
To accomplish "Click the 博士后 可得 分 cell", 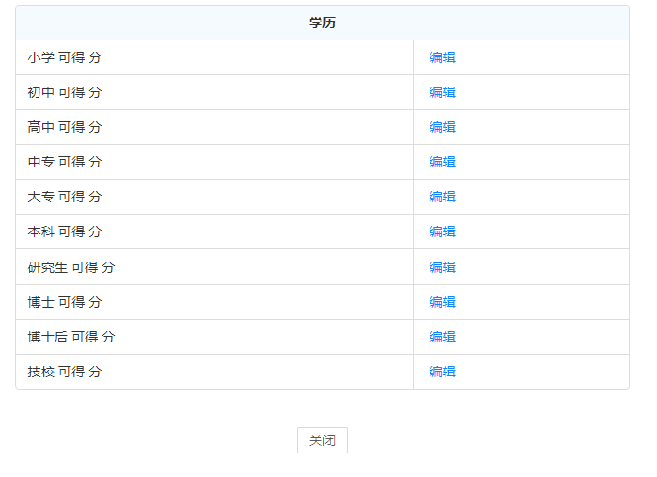I will (x=71, y=337).
